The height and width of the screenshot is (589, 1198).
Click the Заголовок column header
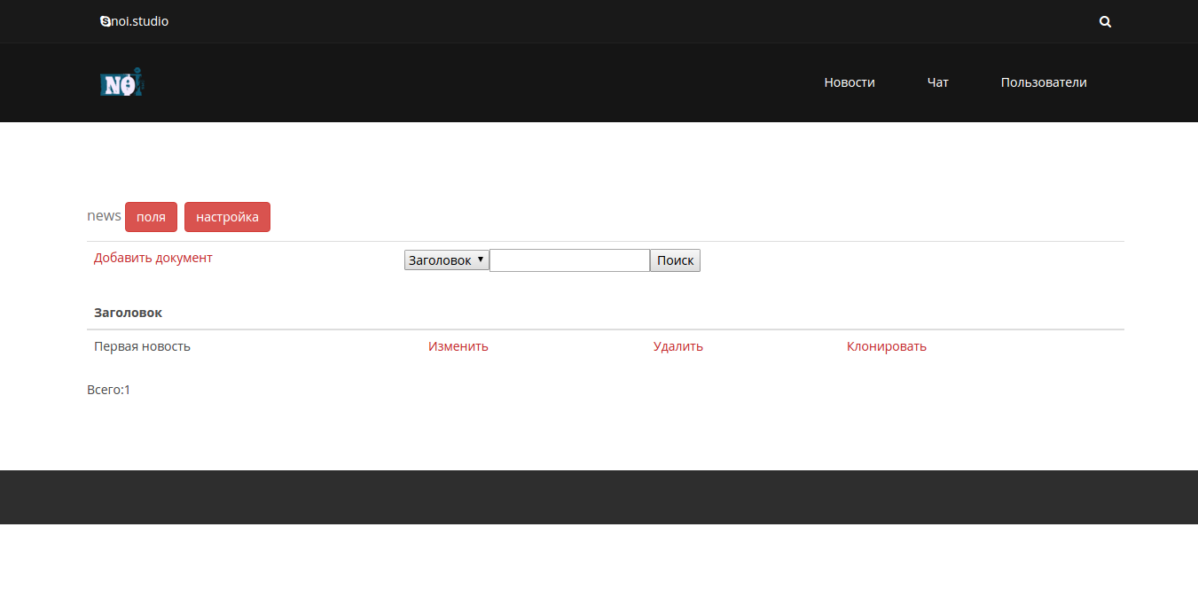(128, 313)
